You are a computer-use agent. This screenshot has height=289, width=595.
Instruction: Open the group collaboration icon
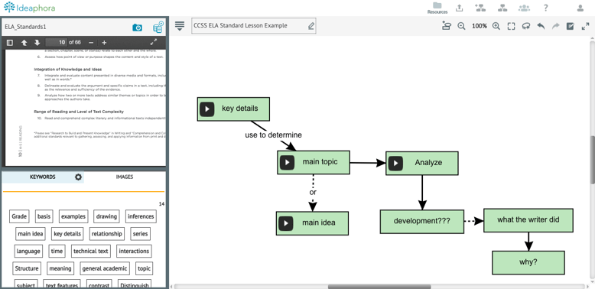click(x=524, y=8)
